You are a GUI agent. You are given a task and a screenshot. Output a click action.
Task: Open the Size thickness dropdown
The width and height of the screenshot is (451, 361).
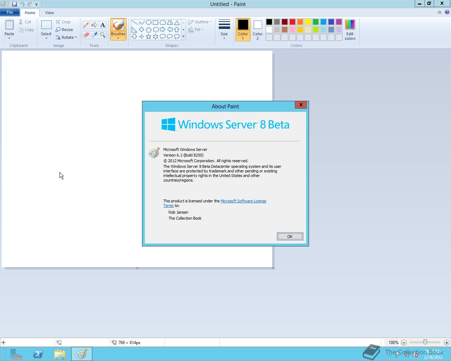224,29
